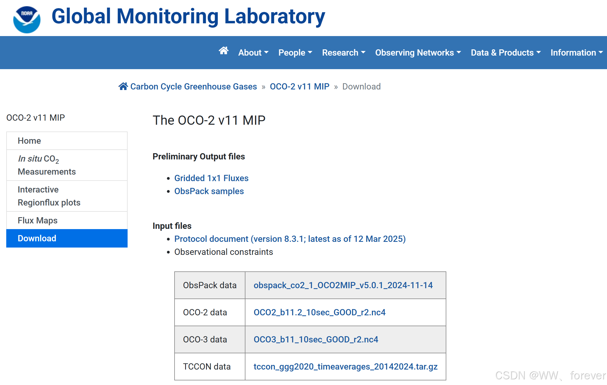Click the home icon in navigation bar

(223, 51)
